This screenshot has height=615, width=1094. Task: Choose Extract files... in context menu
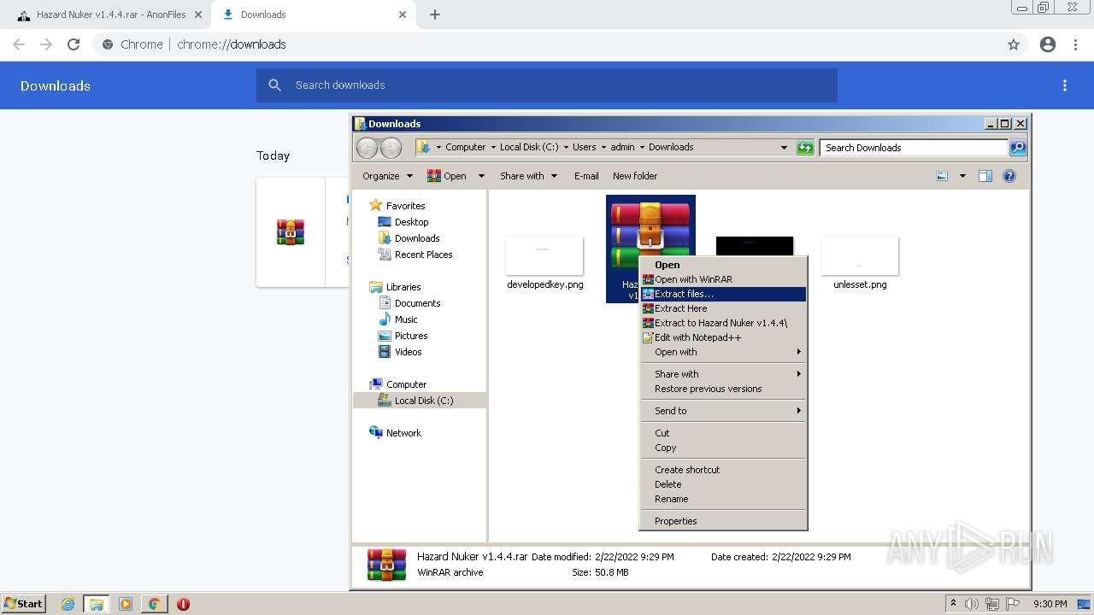723,294
